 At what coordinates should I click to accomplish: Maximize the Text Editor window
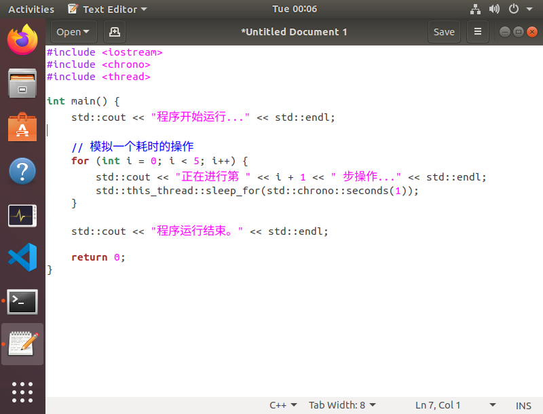pos(519,32)
